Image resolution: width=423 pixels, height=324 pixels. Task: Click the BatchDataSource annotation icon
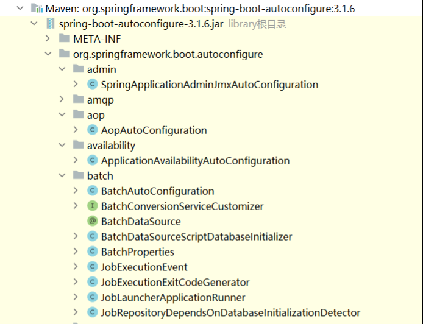(93, 222)
